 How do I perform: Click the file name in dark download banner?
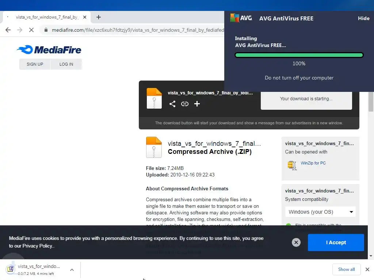210,93
